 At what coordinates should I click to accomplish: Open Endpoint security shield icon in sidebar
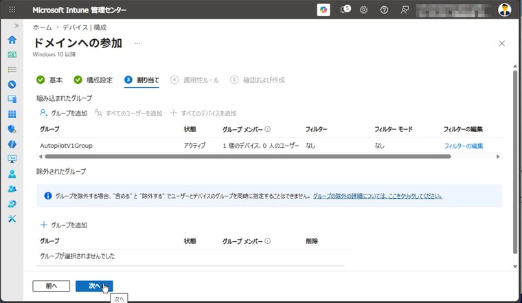[12, 129]
